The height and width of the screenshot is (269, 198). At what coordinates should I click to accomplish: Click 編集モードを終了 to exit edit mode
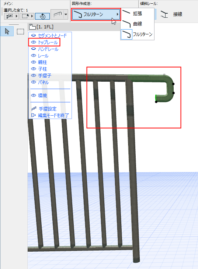(53, 115)
